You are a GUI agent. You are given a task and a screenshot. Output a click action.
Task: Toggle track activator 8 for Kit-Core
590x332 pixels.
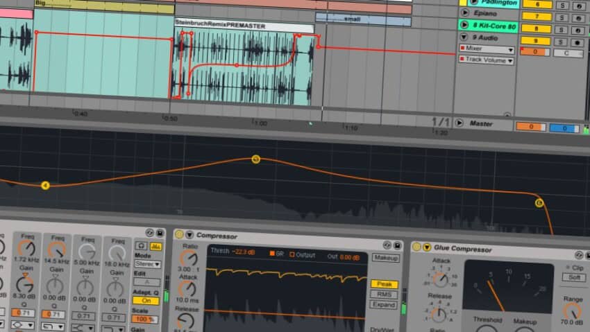537,28
